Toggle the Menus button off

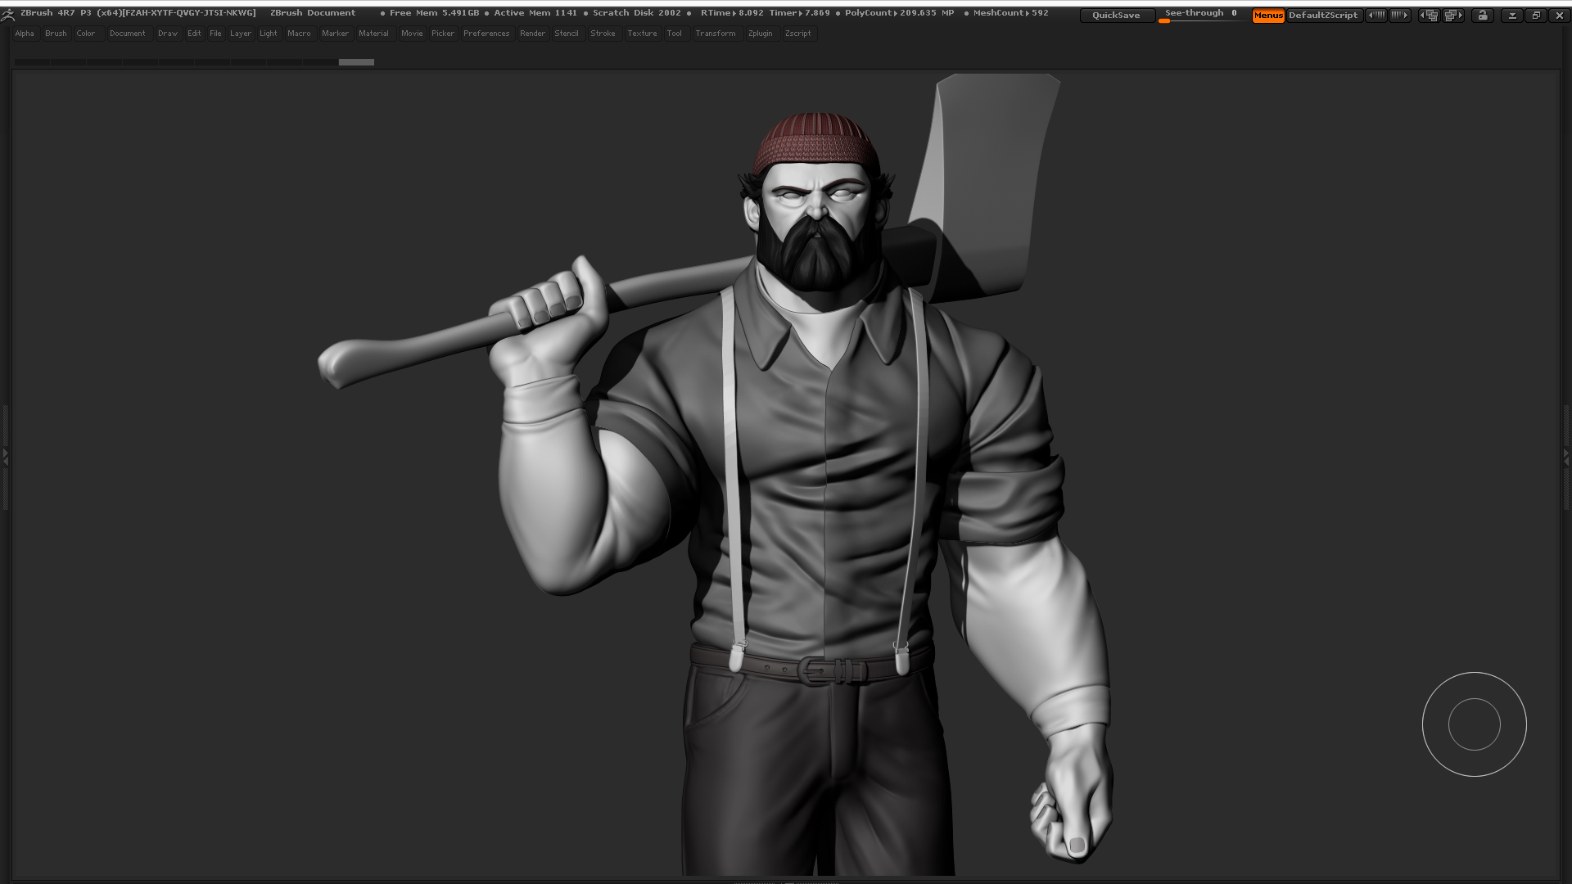point(1268,16)
